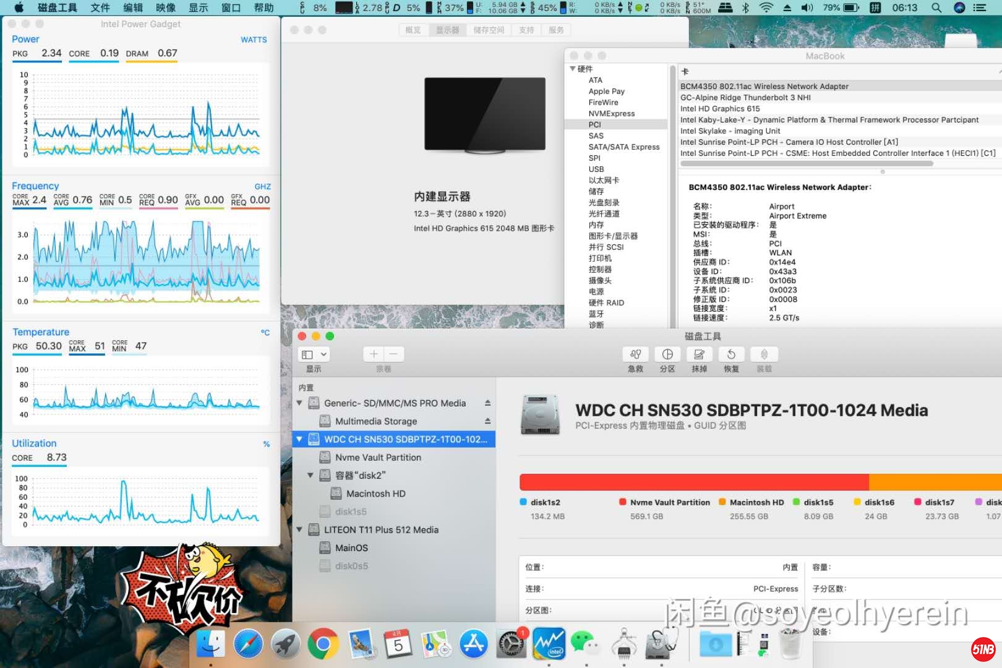
Task: Select NVMExpress in the hardware list
Action: [x=611, y=114]
